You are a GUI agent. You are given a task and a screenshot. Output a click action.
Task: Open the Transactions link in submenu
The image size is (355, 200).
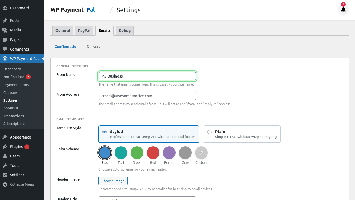point(14,116)
